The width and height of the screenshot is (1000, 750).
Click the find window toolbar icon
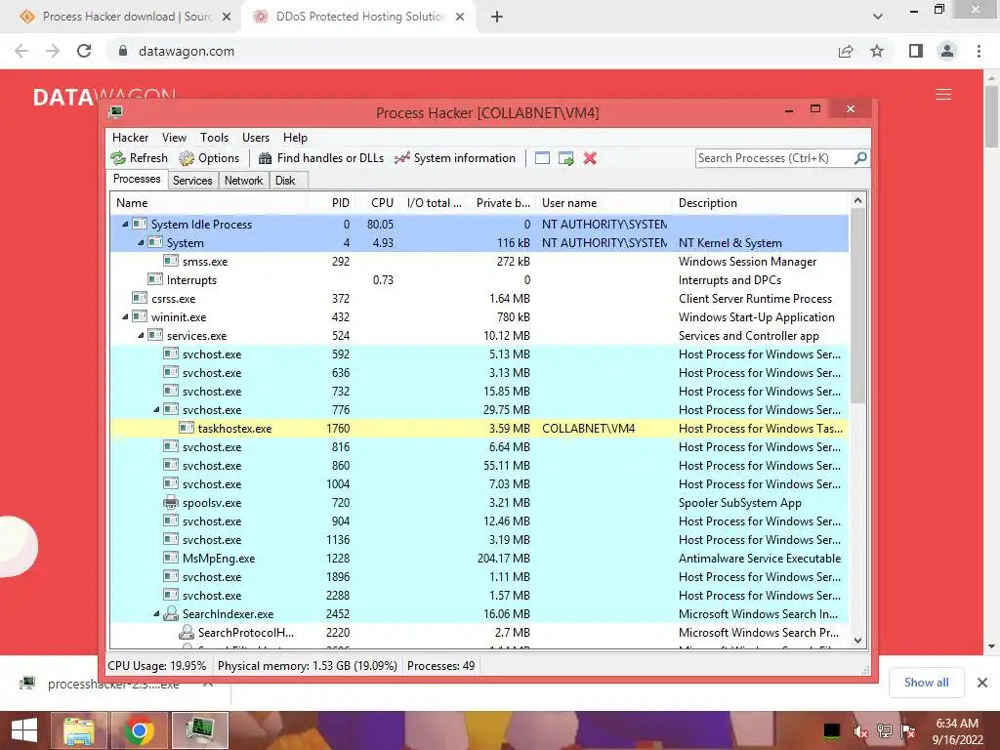coord(542,158)
